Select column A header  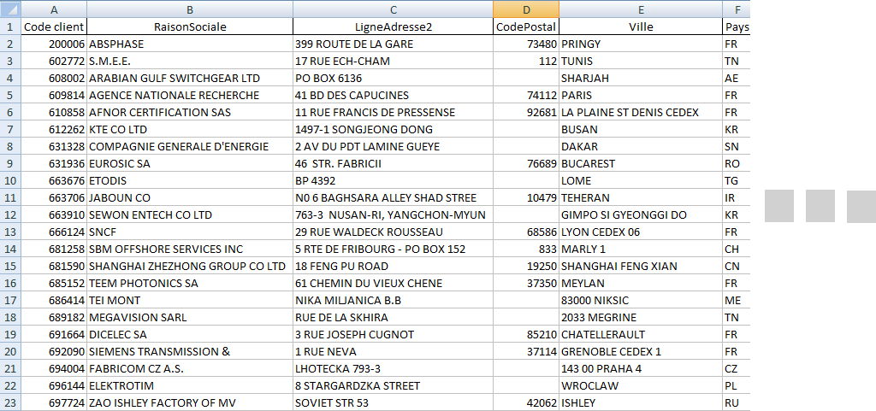54,9
